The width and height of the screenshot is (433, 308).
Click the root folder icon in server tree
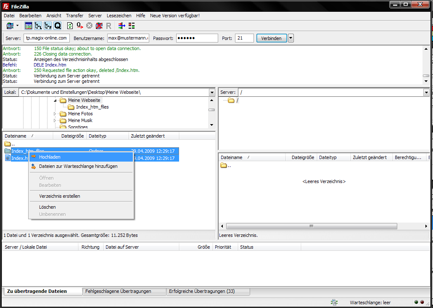pos(231,101)
